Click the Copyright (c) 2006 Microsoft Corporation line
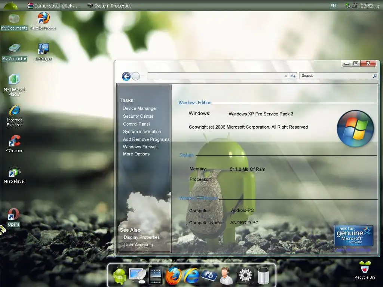Image resolution: width=383 pixels, height=287 pixels. (x=248, y=127)
